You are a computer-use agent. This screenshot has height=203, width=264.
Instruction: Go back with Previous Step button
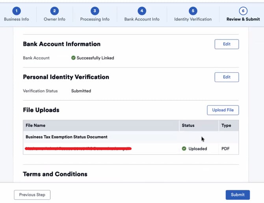32,195
